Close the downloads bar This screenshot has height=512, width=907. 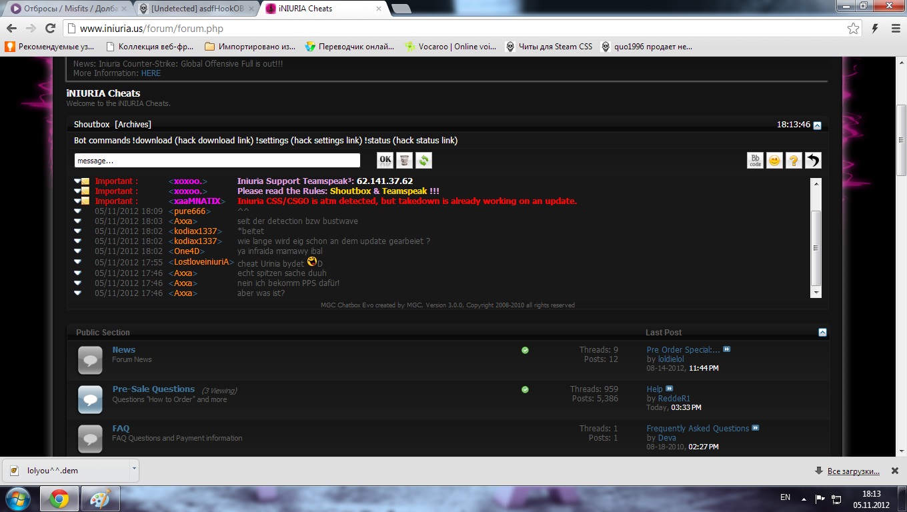(895, 471)
